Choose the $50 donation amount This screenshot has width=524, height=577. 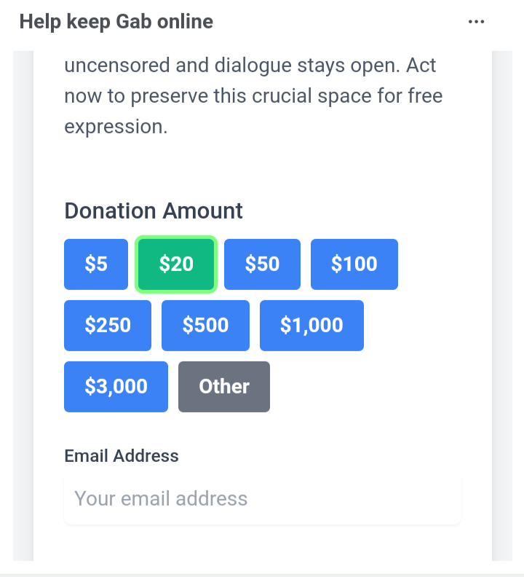(262, 264)
